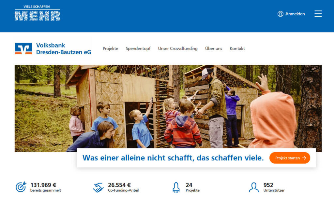Click the Volksbank square logo emblem
334x204 pixels.
(23, 48)
